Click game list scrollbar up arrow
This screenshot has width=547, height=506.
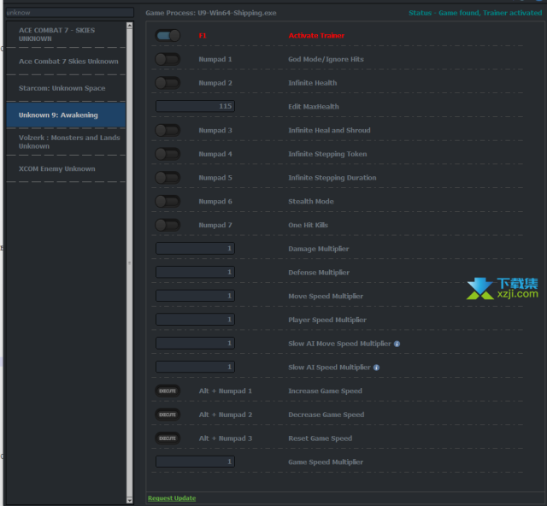pyautogui.click(x=129, y=26)
